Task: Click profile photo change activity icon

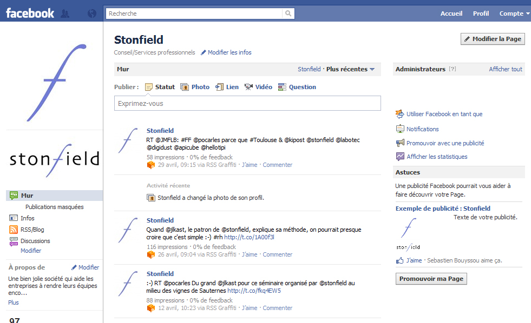Action: click(150, 198)
